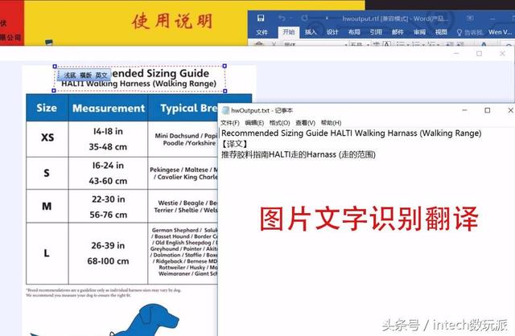
Task: Click the "Typical Bre" table header
Action: coord(189,109)
